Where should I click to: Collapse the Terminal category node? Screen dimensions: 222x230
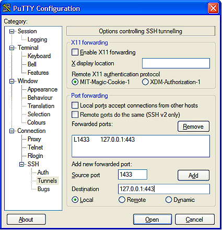coord(11,48)
